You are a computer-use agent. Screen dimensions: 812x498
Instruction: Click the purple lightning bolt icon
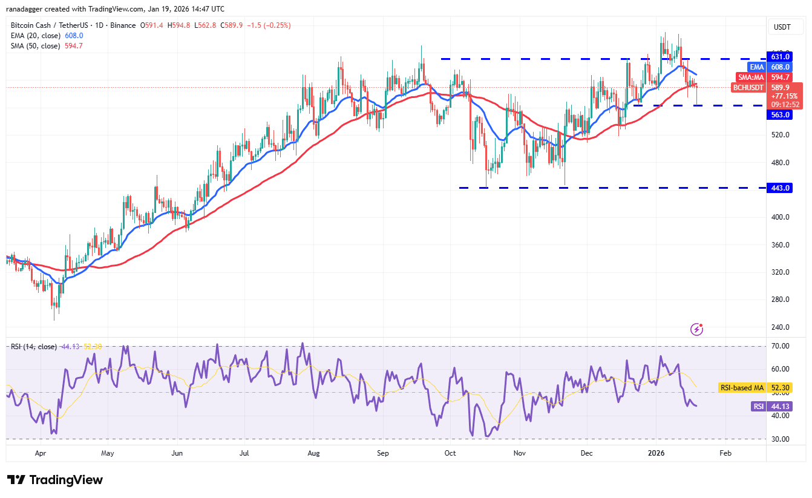(697, 329)
